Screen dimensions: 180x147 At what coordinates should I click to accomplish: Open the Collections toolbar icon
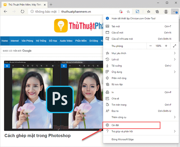pos(157,12)
